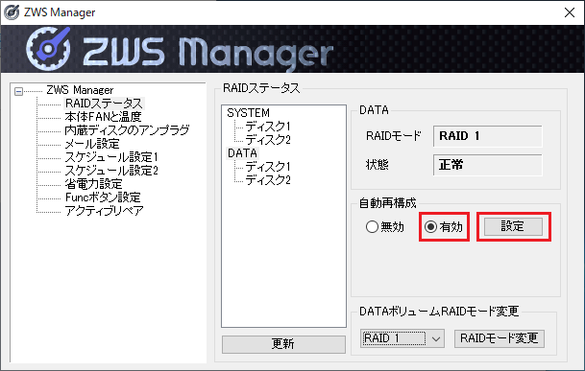Click the RAIDモード field showing RAID 1

488,136
